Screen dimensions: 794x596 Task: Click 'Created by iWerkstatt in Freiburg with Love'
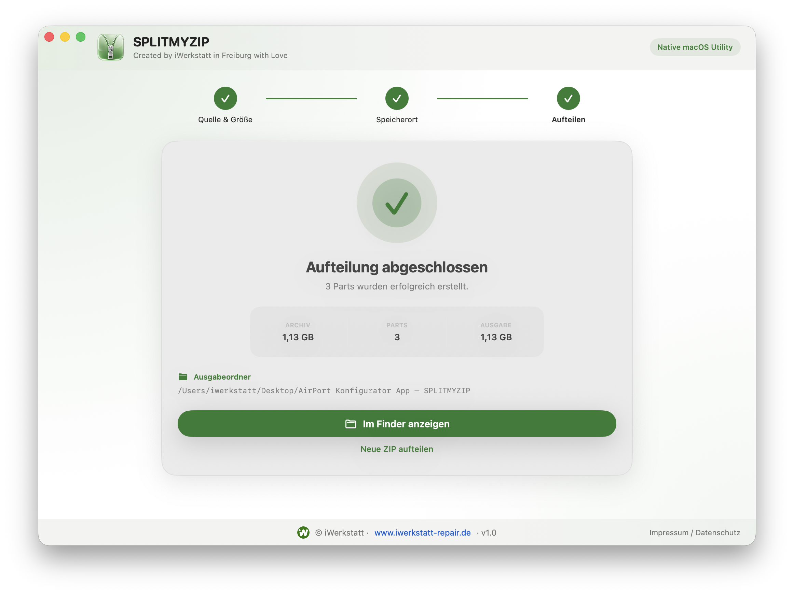pyautogui.click(x=210, y=55)
